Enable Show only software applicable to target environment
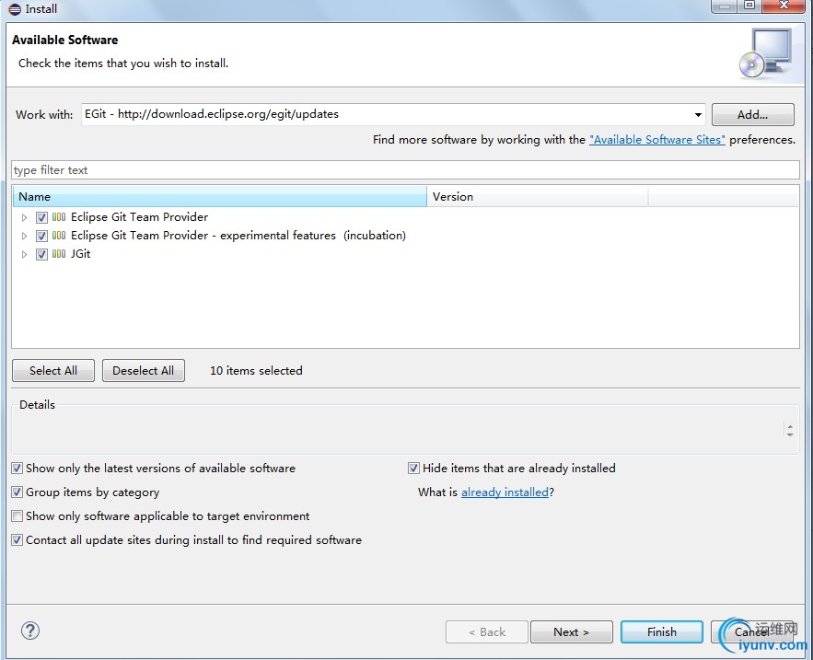This screenshot has width=813, height=660. click(17, 515)
